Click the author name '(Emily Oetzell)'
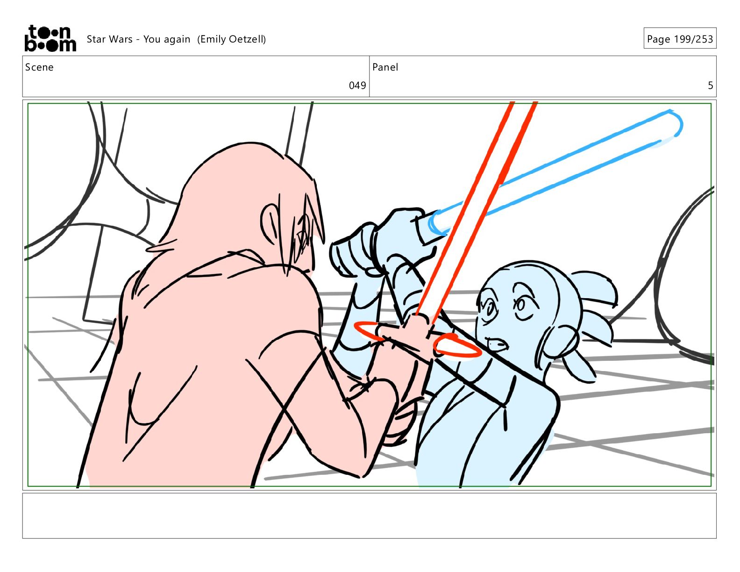 (232, 39)
